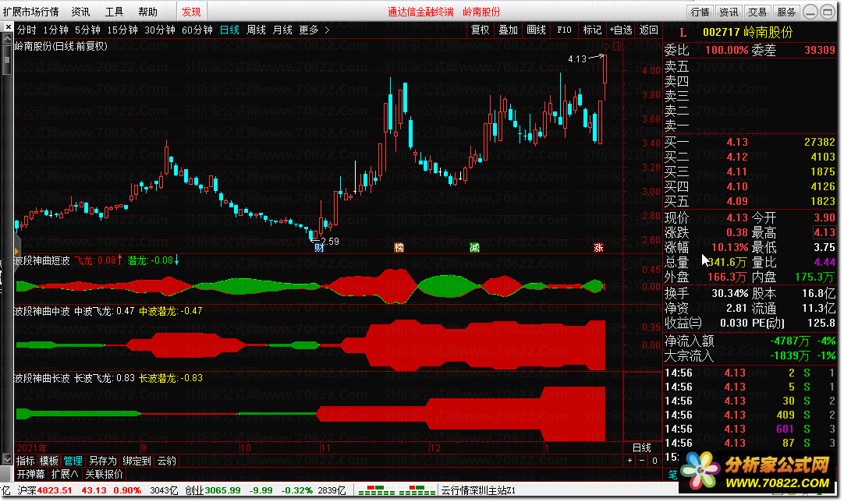Expand 更多 timeframes list

pyautogui.click(x=314, y=30)
